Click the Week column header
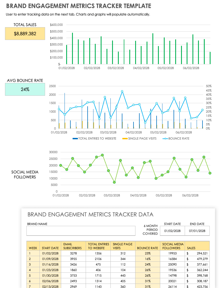The image size is (220, 288). (33, 246)
